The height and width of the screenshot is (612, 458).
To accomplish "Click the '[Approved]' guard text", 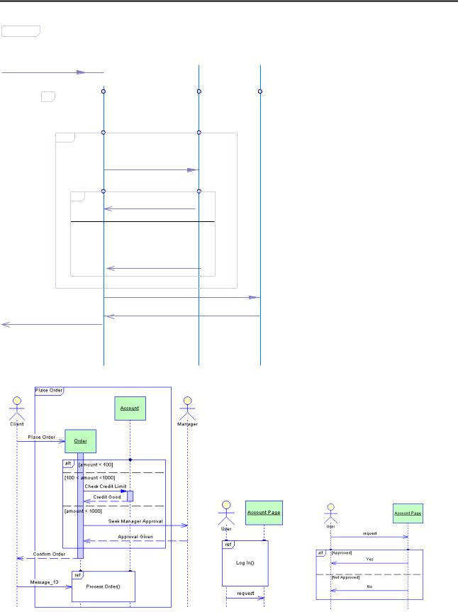I will pos(341,552).
